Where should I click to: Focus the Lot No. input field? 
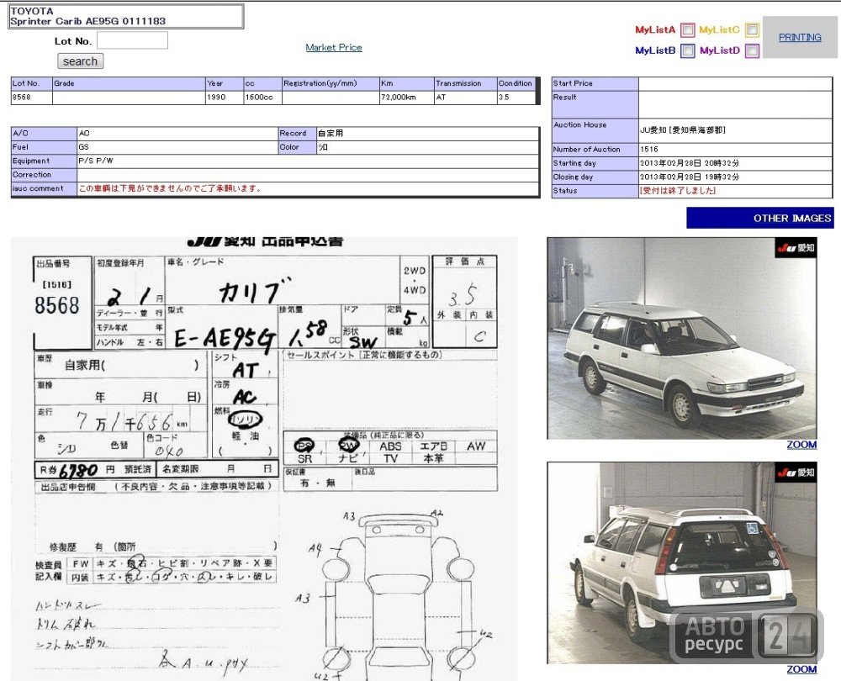pos(133,40)
